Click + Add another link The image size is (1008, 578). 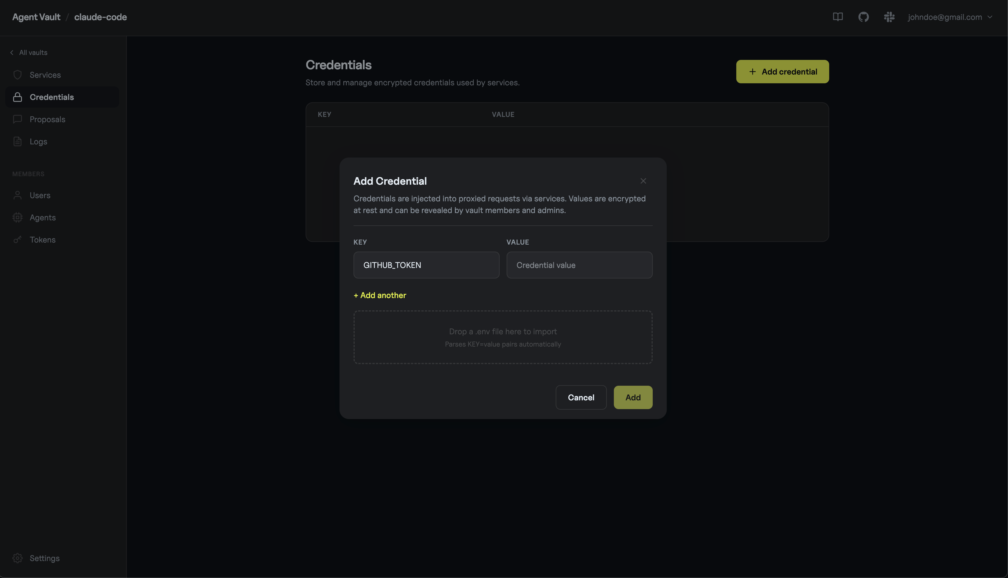coord(380,295)
